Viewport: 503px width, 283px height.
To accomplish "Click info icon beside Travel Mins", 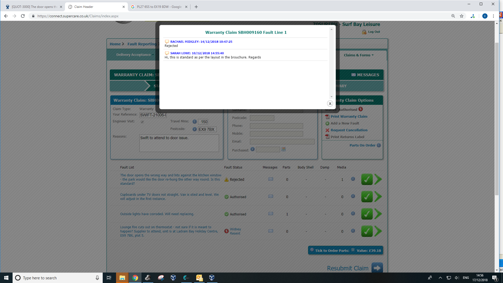I will coord(194,122).
